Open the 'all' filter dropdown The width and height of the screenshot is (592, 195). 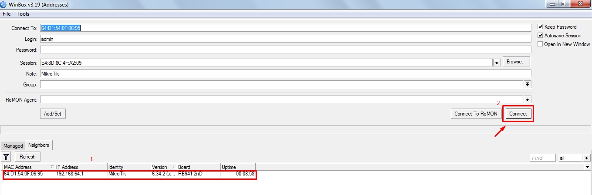(587, 158)
